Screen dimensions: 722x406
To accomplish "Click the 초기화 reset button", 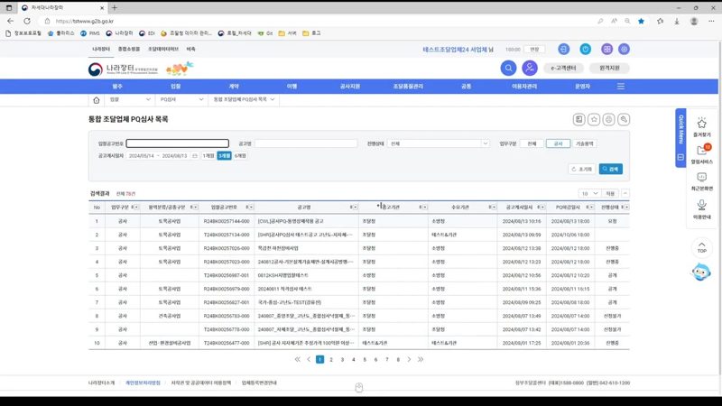I will [x=581, y=170].
